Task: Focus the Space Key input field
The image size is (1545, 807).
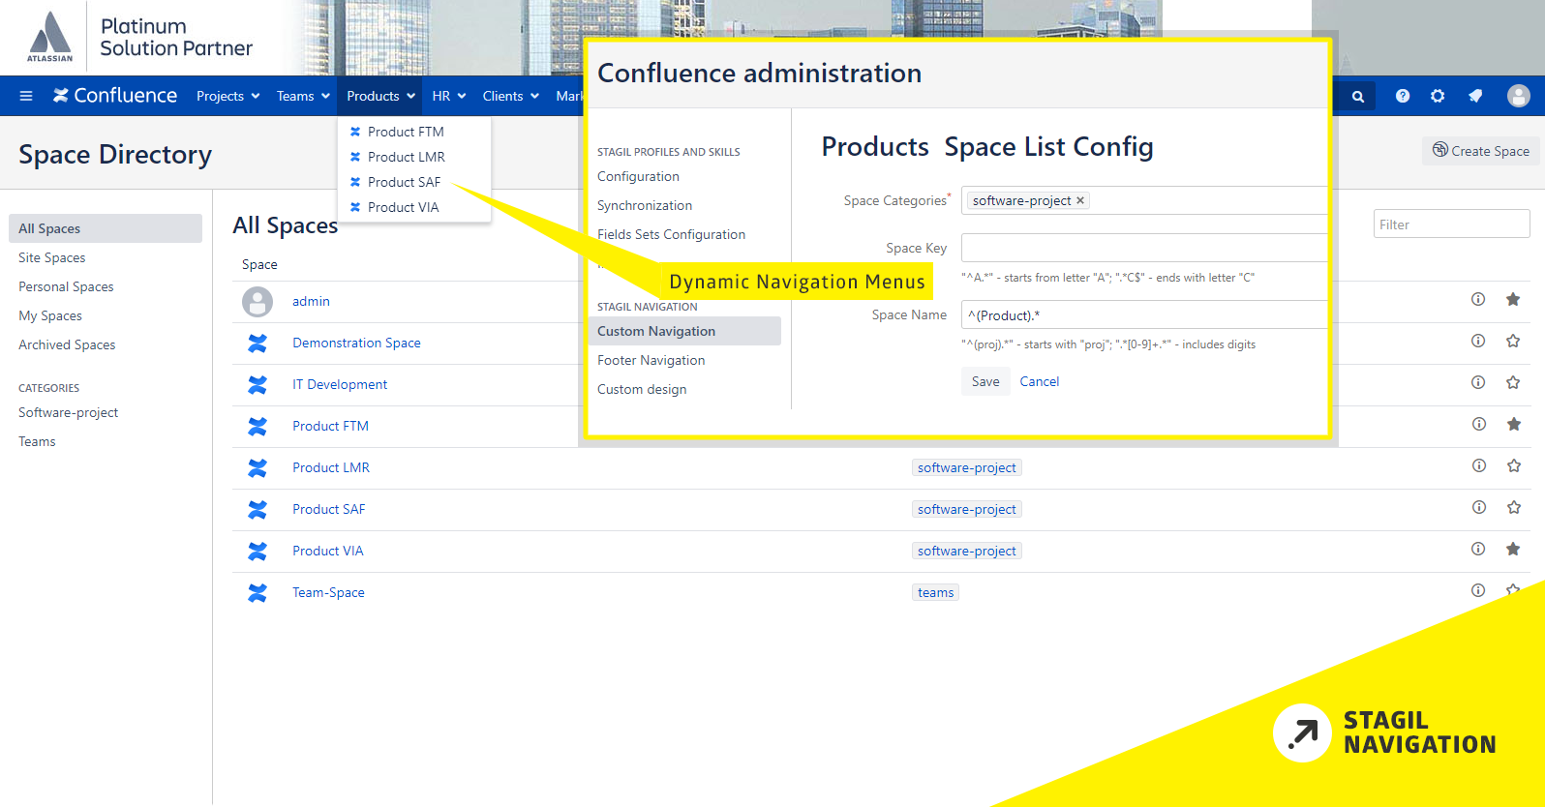Action: click(x=1144, y=248)
